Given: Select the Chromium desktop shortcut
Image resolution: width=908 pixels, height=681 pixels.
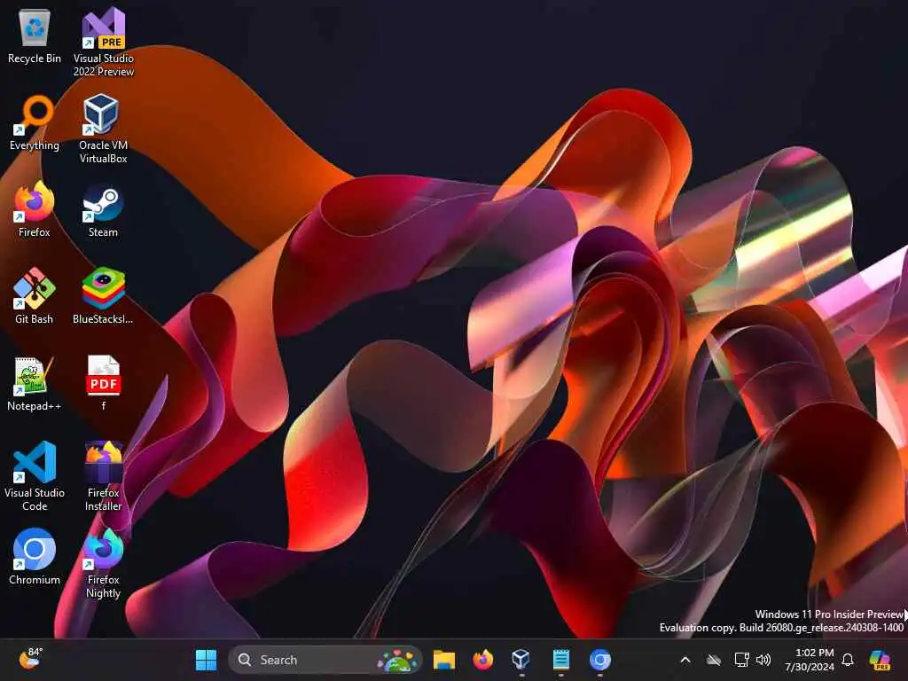Looking at the screenshot, I should tap(35, 557).
